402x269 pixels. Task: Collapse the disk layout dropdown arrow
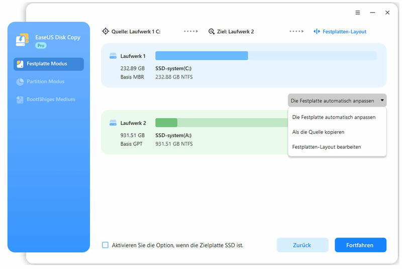click(382, 100)
